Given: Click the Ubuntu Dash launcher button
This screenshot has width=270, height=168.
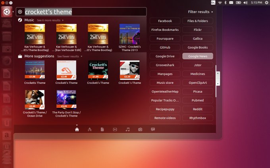Looking at the screenshot, I should coord(6,12).
